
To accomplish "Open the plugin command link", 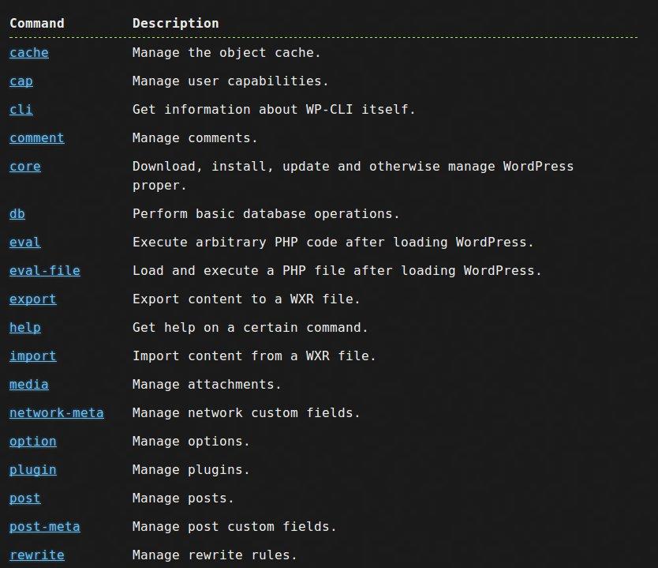I will 32,470.
